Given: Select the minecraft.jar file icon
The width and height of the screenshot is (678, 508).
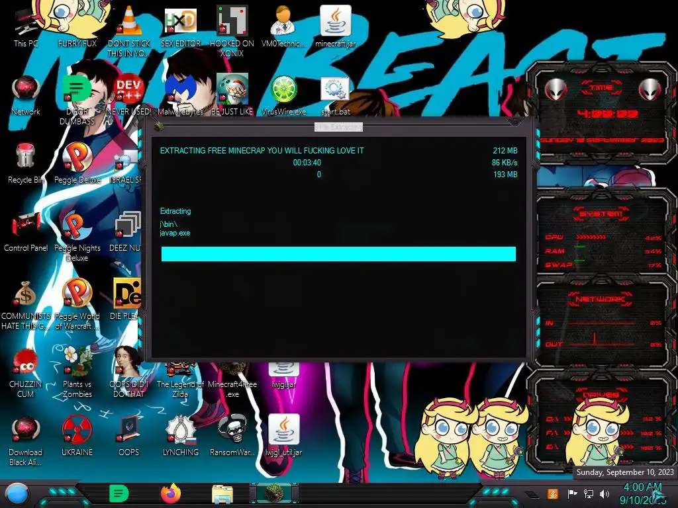Looking at the screenshot, I should click(x=335, y=26).
